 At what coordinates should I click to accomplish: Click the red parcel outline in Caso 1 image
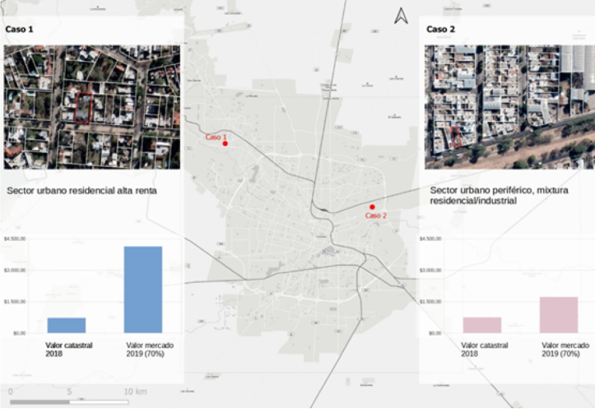[85, 109]
